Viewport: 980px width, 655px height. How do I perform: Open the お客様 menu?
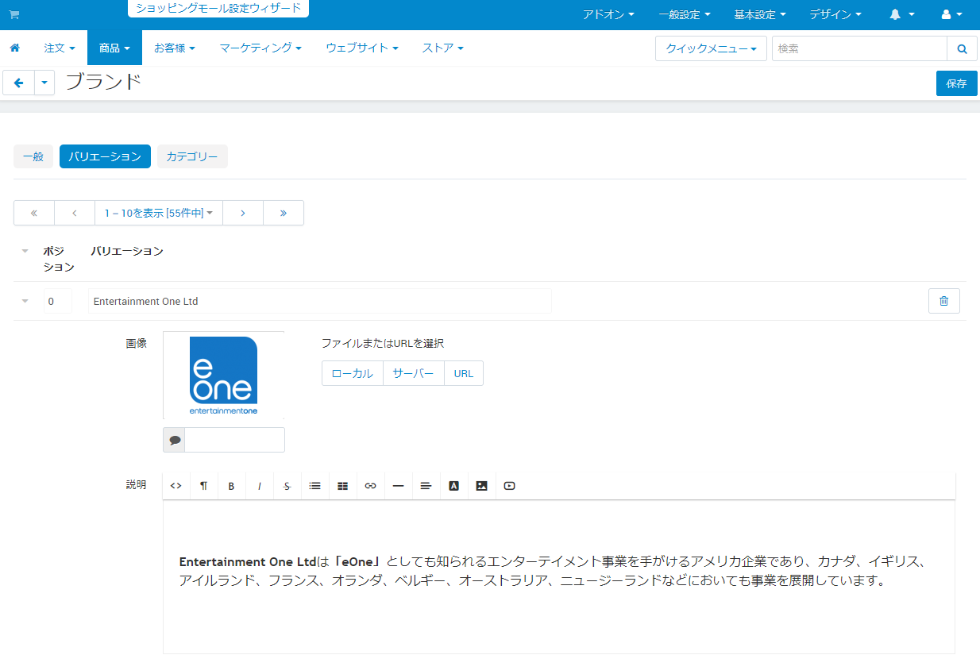pyautogui.click(x=174, y=48)
